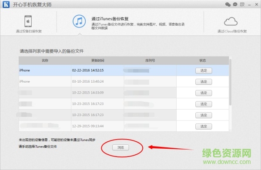Click timestamp 02-22-2016 14:52:15
261x170 pixels.
(x=88, y=70)
